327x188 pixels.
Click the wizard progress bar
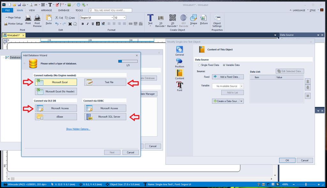(128, 61)
